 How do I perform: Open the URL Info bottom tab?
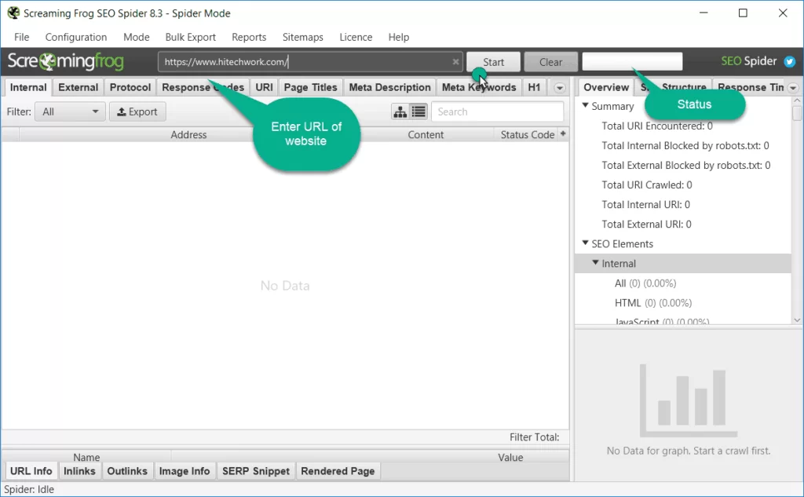pos(31,471)
